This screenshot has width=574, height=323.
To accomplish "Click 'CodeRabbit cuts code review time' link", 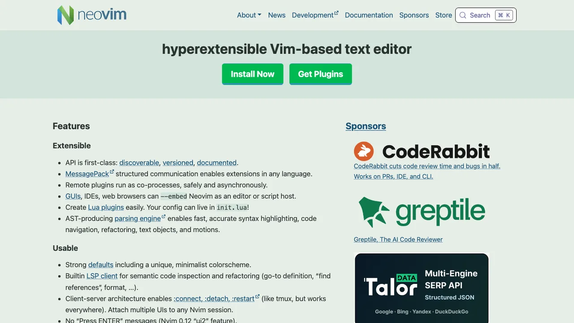I will coord(427,171).
